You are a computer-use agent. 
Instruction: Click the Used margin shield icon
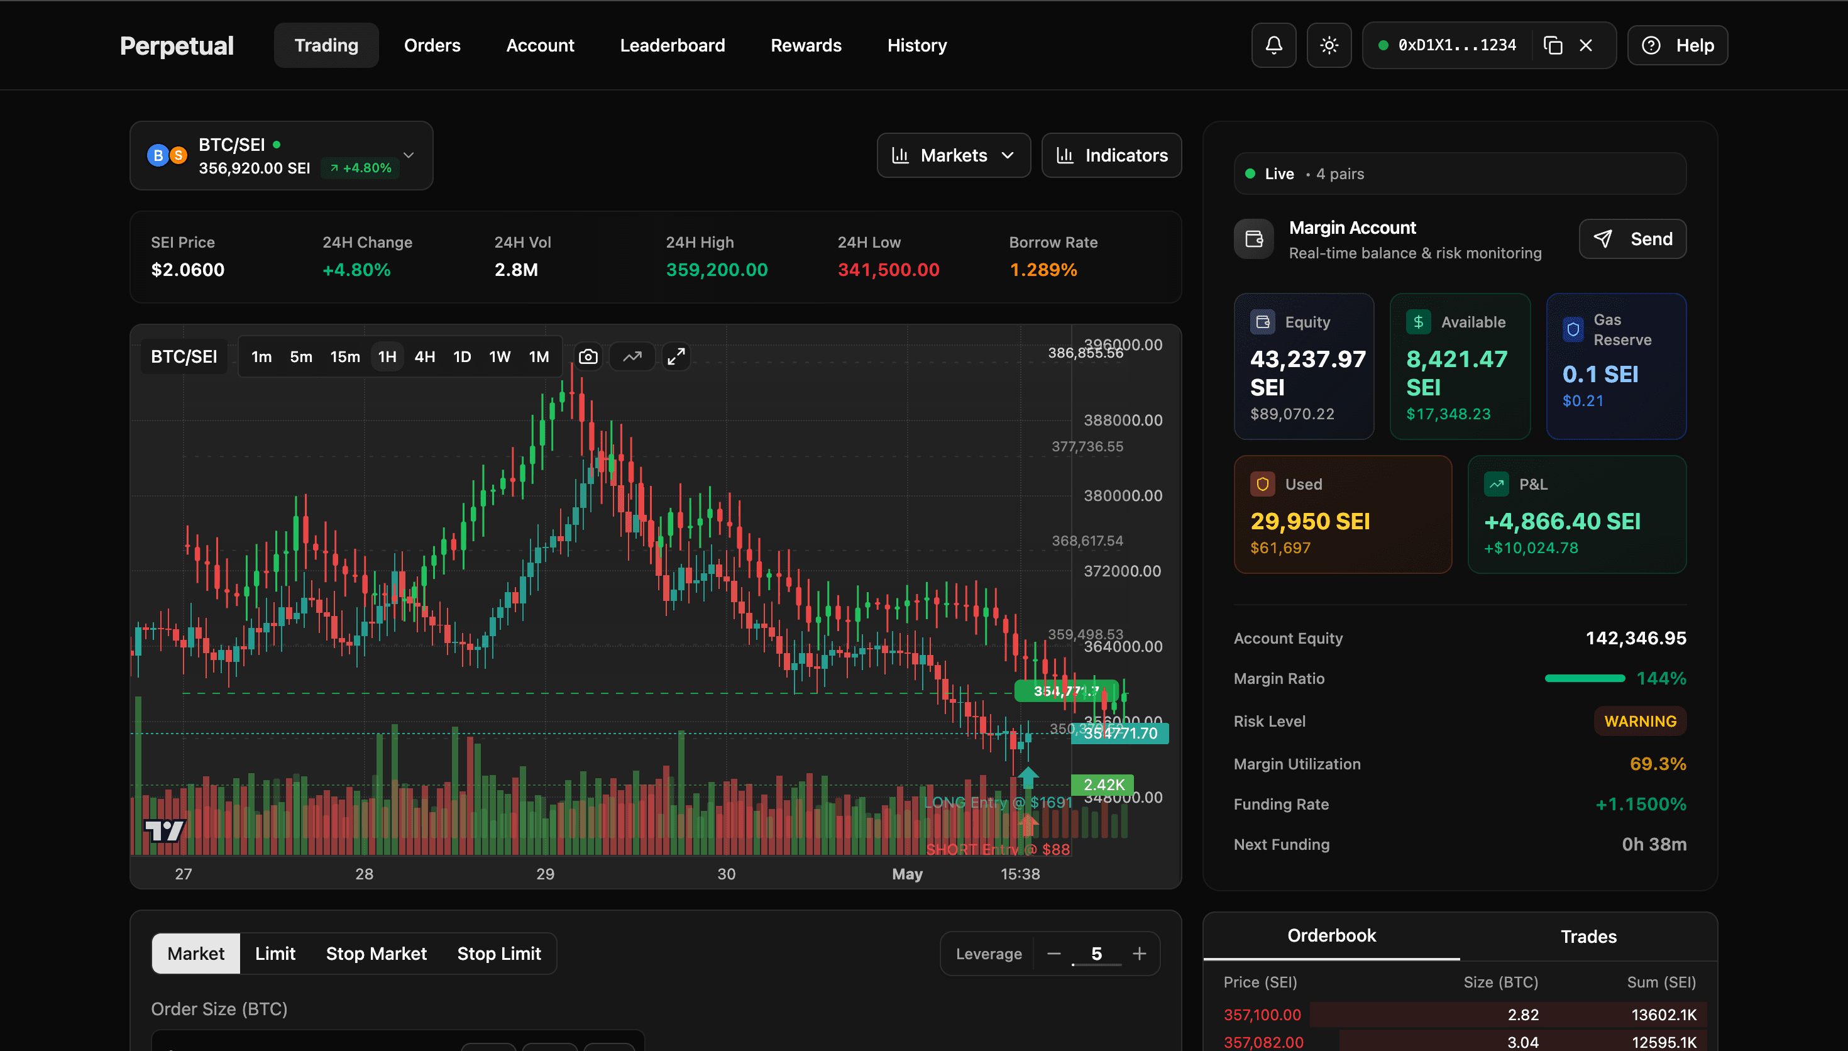click(1263, 485)
